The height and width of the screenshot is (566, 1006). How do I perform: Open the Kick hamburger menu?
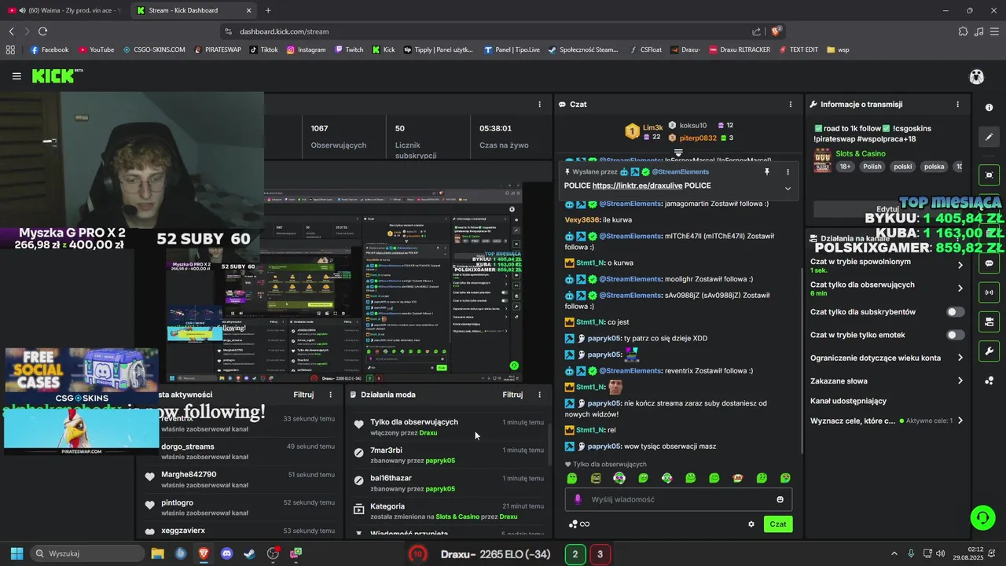click(x=17, y=76)
